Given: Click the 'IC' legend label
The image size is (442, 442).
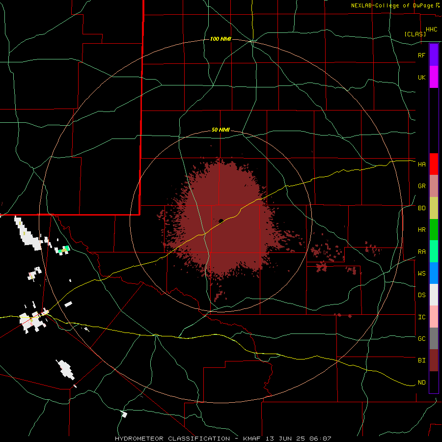Looking at the screenshot, I should pyautogui.click(x=421, y=317).
